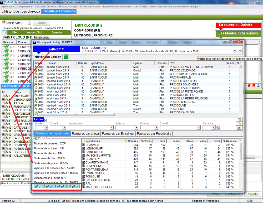Uncheck horse 18 HALLOTIERE checkbox
The image size is (263, 203).
point(3,156)
